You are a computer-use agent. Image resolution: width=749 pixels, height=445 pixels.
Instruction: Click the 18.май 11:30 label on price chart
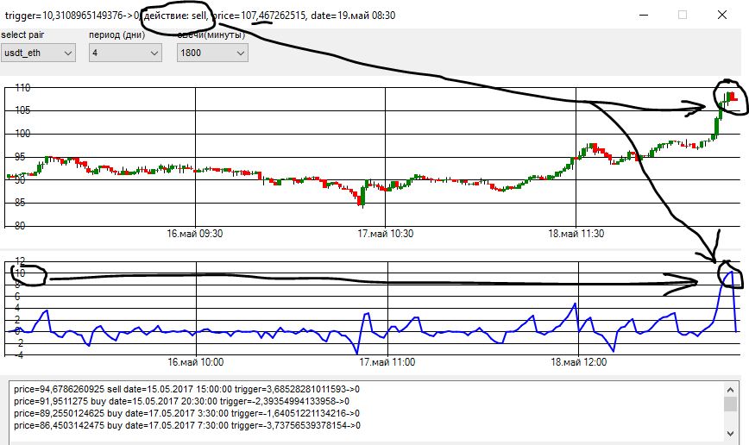pyautogui.click(x=576, y=234)
